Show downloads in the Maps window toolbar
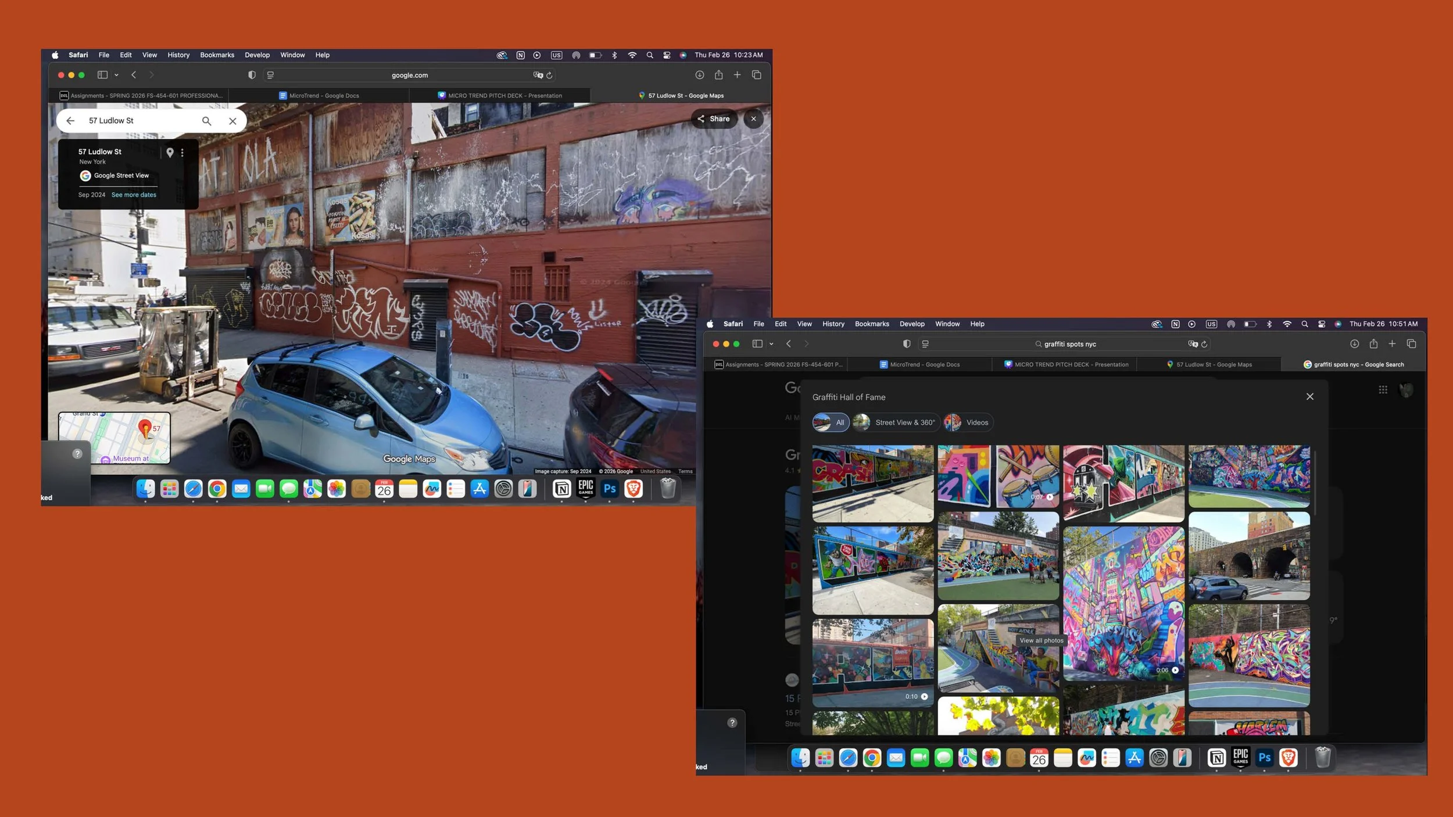1453x817 pixels. tap(700, 75)
